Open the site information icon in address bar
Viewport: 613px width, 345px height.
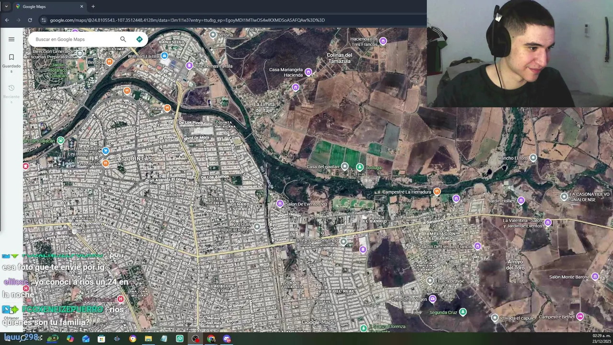coord(44,20)
